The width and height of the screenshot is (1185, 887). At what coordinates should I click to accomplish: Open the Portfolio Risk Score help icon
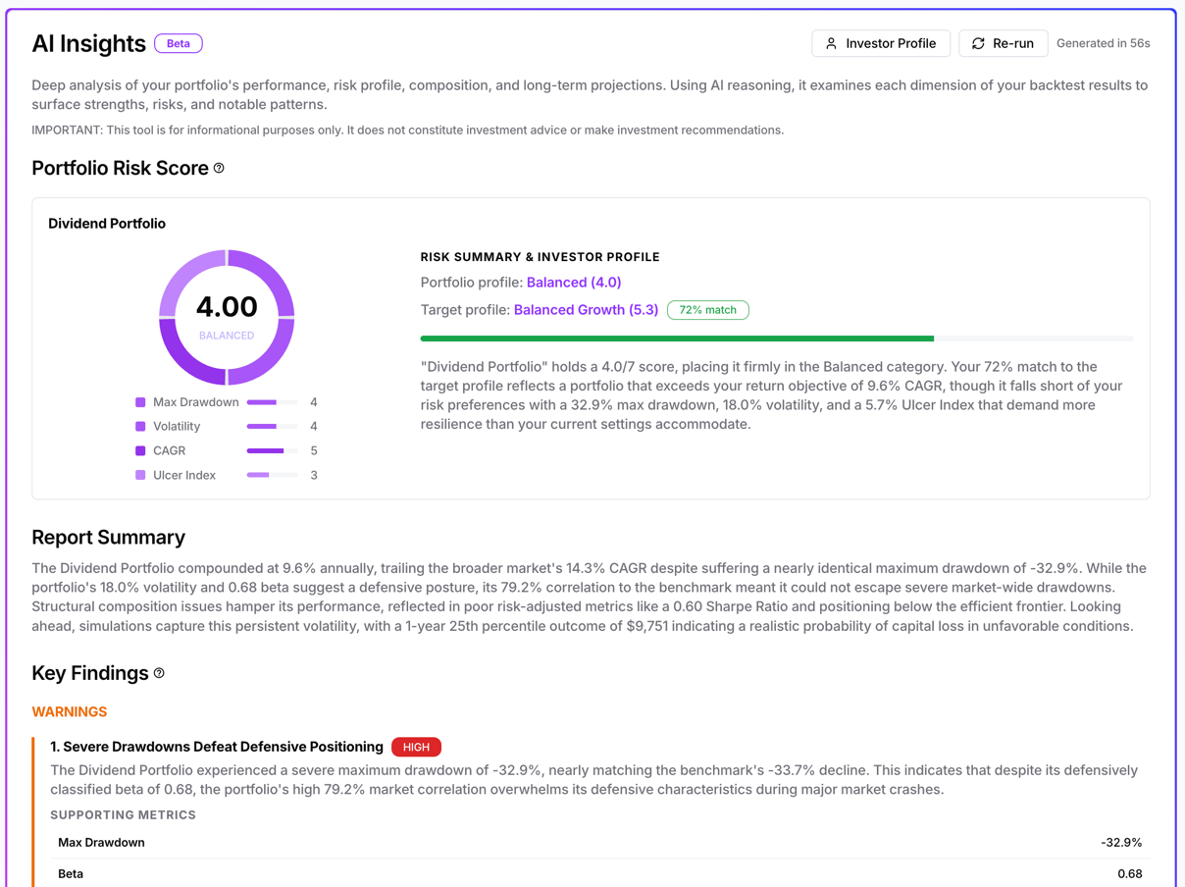pyautogui.click(x=218, y=167)
